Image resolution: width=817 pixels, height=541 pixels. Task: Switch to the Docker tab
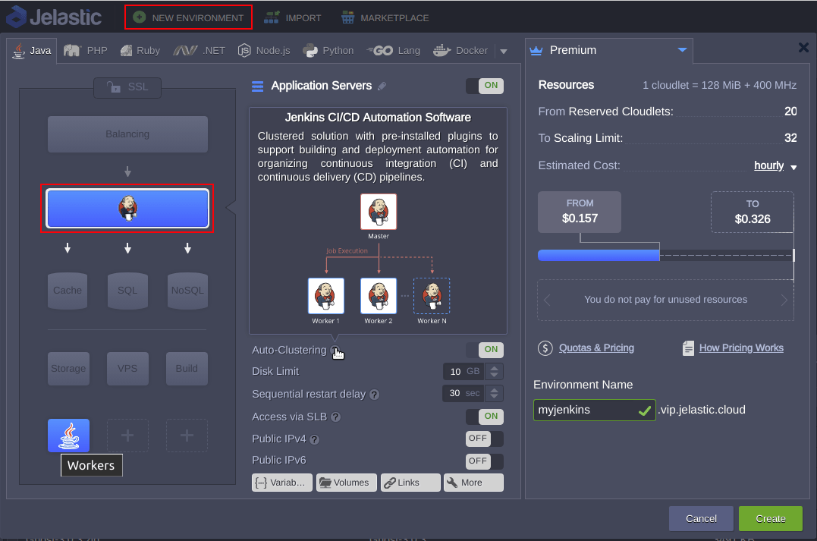coord(460,51)
